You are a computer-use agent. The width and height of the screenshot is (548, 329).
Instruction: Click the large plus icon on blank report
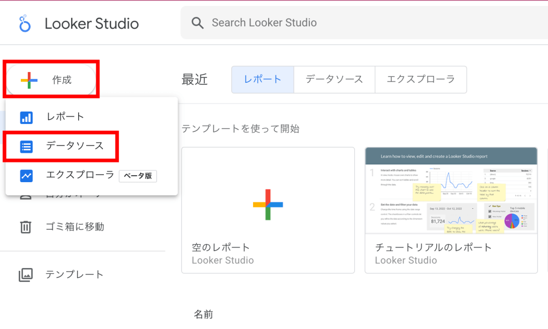(x=268, y=205)
